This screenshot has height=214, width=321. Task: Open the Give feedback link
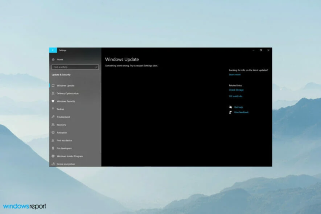click(241, 112)
